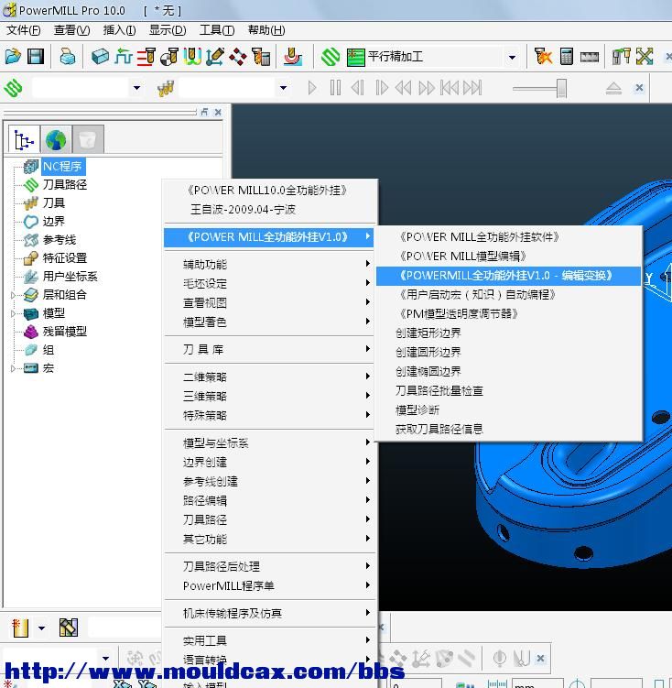Viewport: 672px width, 688px height.
Task: Expand 边界创建 submenu
Action: coord(269,462)
